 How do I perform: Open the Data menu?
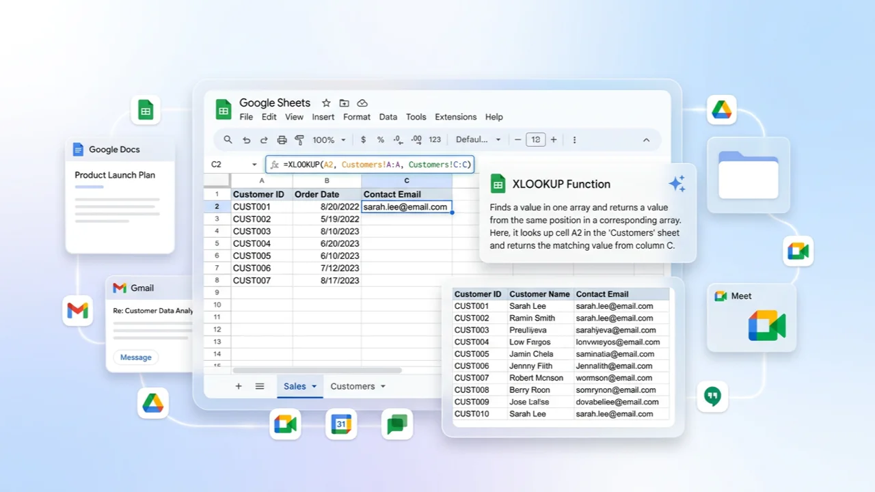(x=388, y=117)
